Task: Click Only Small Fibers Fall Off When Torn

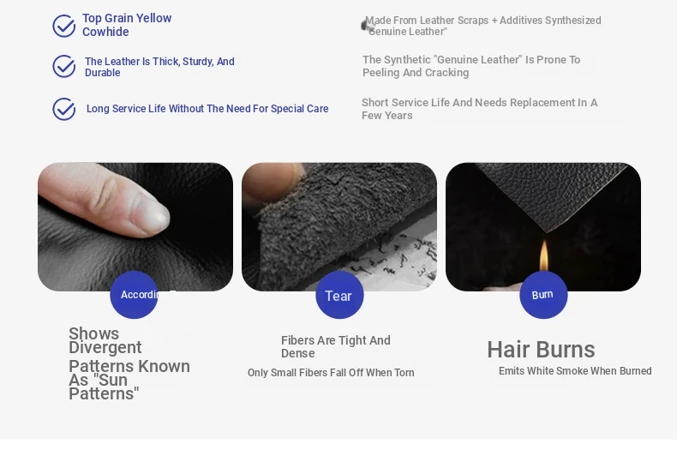Action: pyautogui.click(x=331, y=373)
